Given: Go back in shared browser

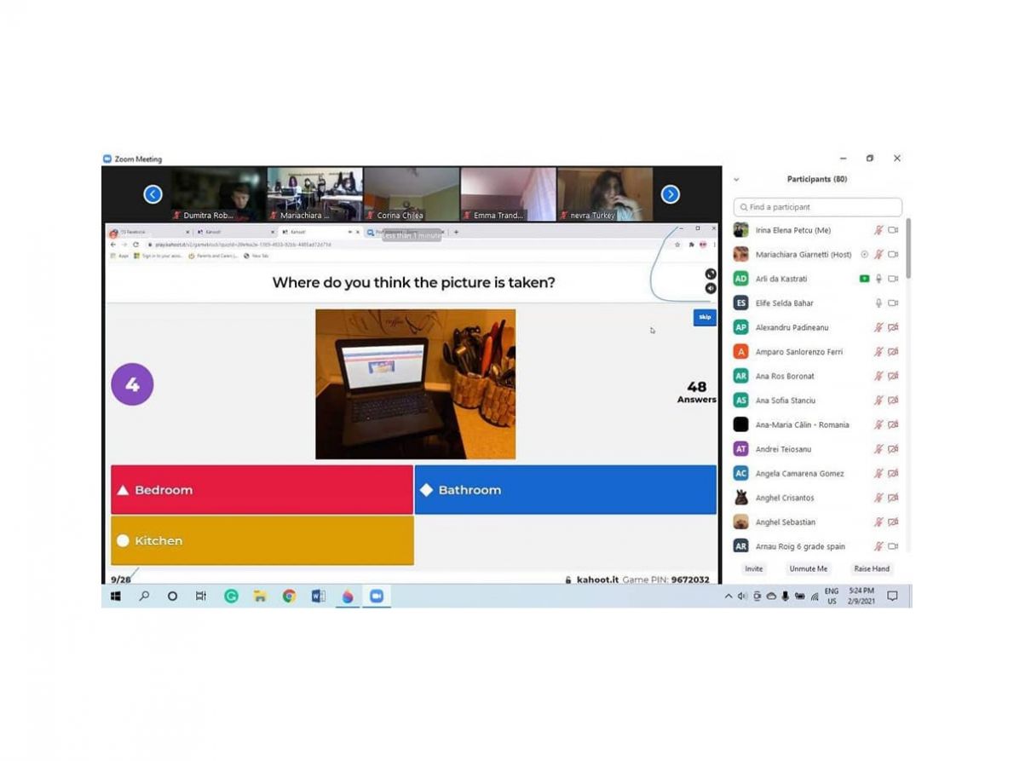Looking at the screenshot, I should coord(113,245).
